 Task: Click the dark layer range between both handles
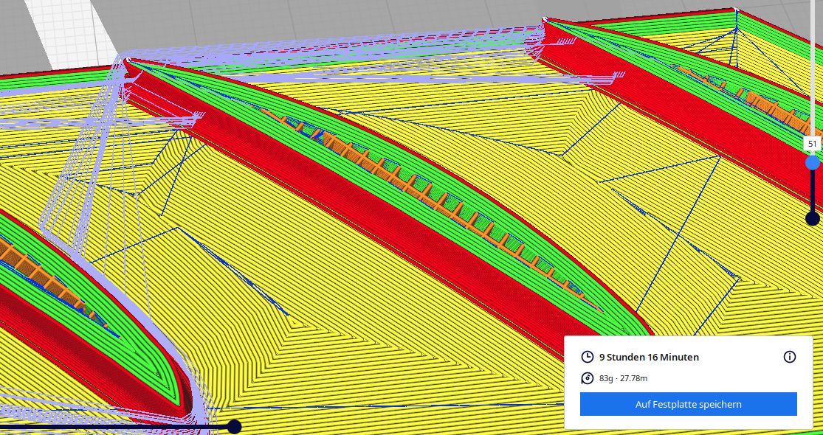click(x=813, y=190)
